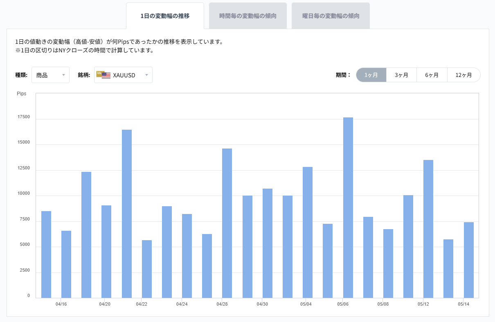
Task: Click the Pips axis title
Action: (22, 94)
